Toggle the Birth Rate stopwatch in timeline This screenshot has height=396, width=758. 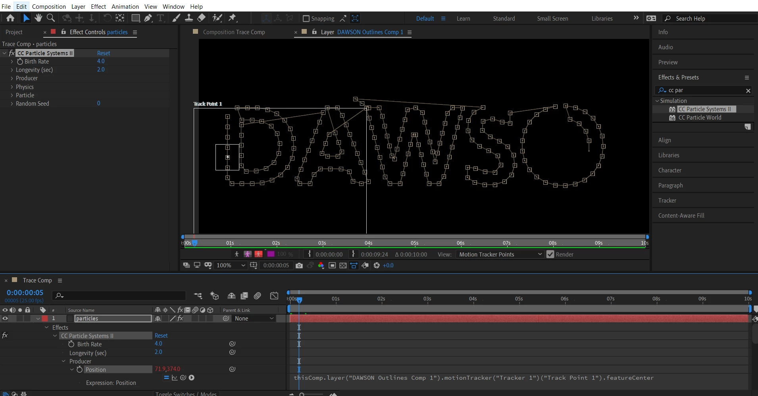[x=71, y=344]
